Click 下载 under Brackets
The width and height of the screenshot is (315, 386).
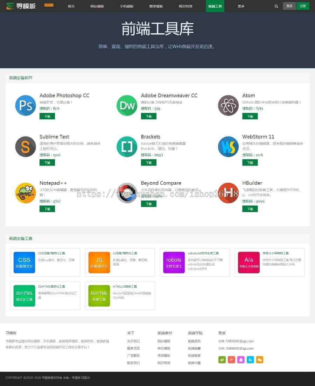pyautogui.click(x=149, y=162)
